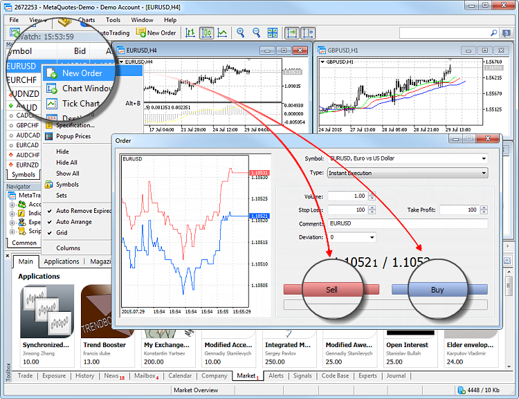Viewport: 519px width, 399px height.
Task: Increase Volume with the up stepper arrow
Action: point(372,194)
